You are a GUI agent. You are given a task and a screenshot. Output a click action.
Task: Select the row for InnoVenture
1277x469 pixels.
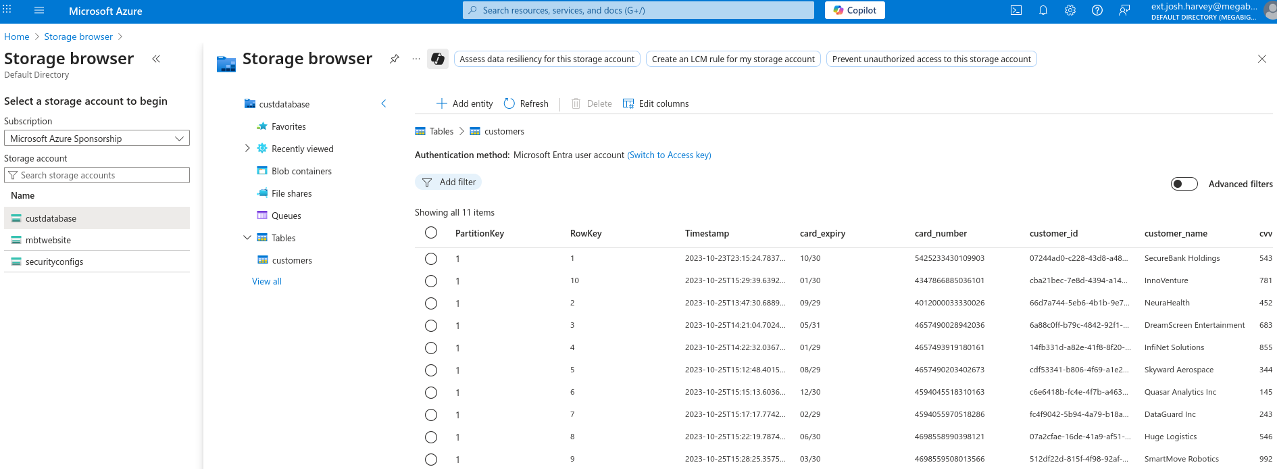(x=431, y=281)
